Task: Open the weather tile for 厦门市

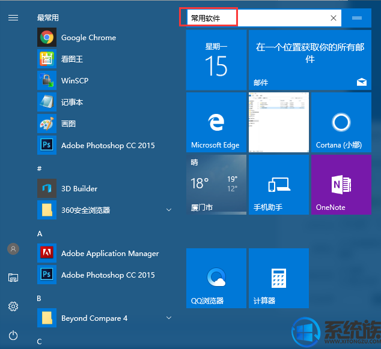Action: pos(216,185)
